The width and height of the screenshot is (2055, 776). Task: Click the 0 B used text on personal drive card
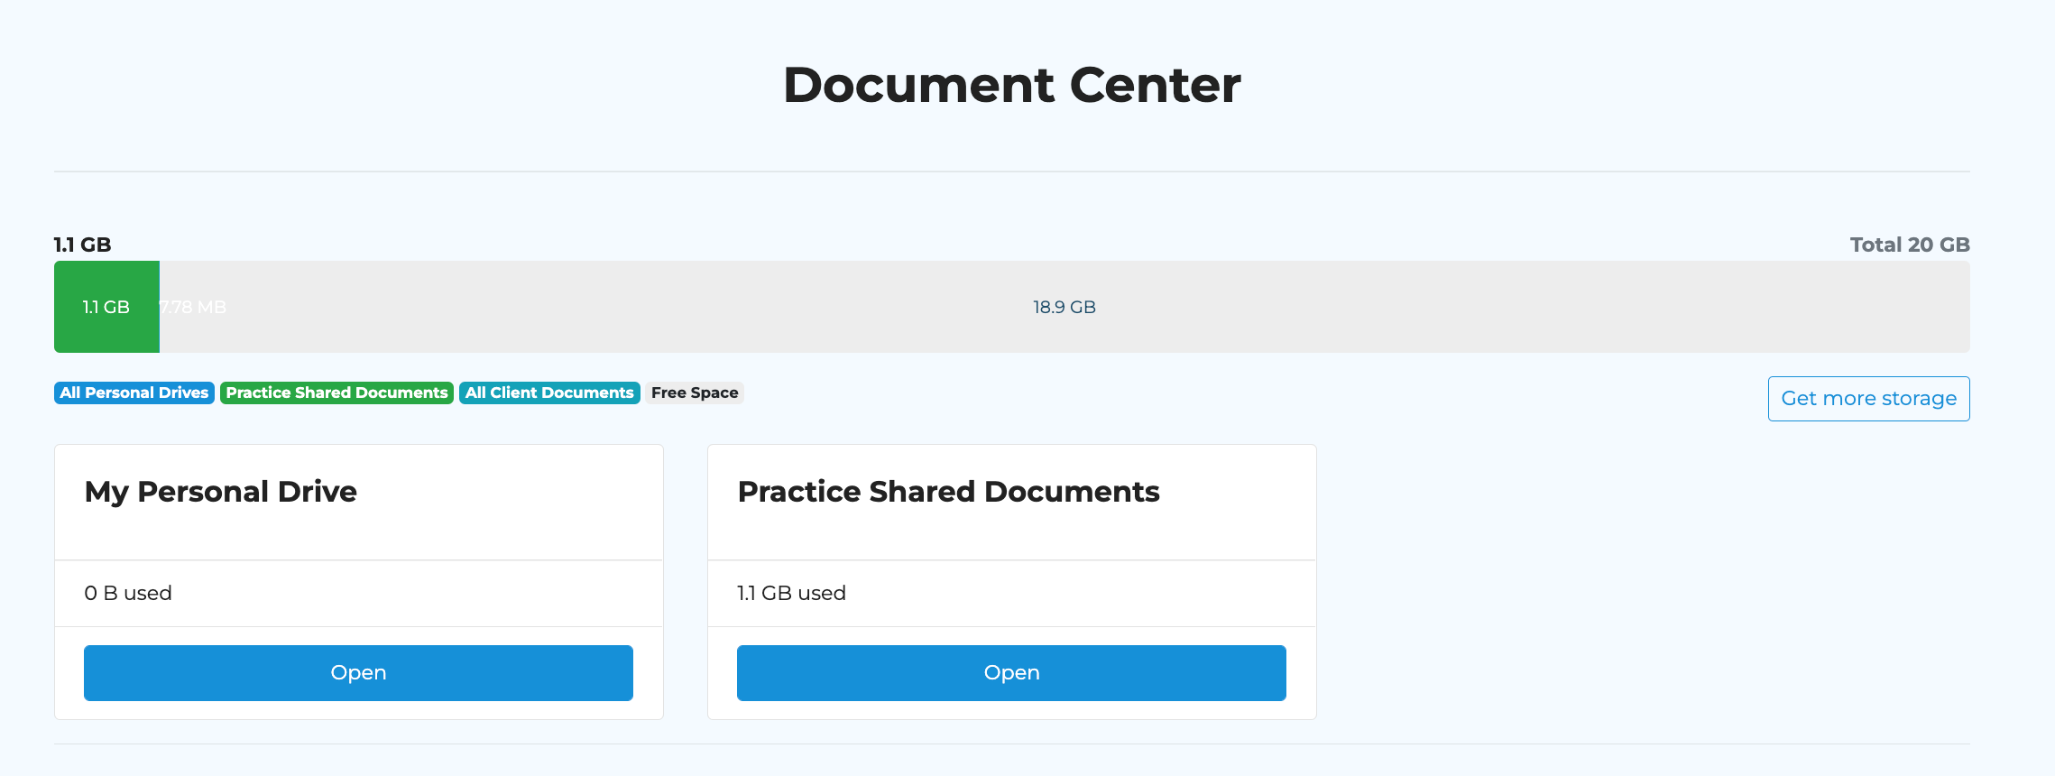coord(127,593)
